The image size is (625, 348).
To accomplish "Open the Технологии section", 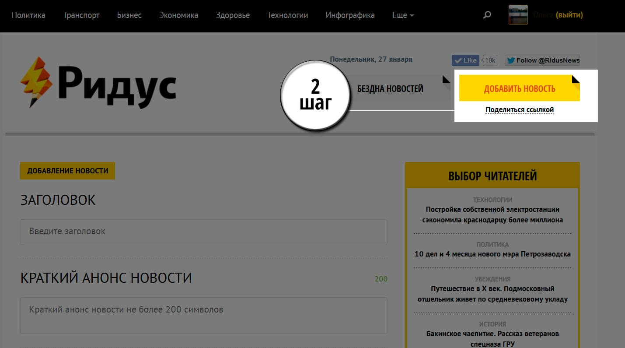I will tap(288, 15).
